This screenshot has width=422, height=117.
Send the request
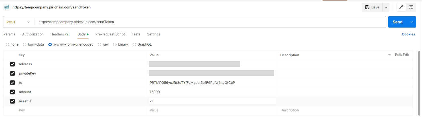[397, 22]
